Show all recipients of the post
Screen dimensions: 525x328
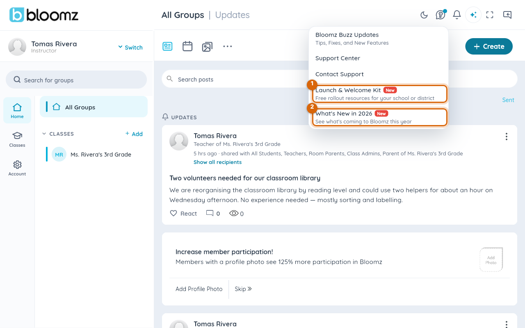pos(217,162)
